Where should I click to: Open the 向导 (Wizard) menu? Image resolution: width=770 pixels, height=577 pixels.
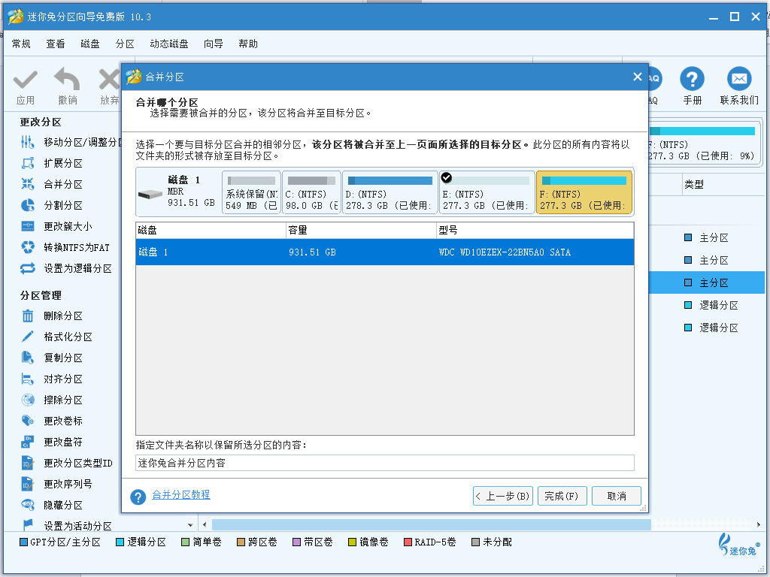coord(213,44)
